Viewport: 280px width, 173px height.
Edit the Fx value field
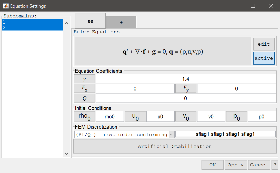pyautogui.click(x=135, y=89)
